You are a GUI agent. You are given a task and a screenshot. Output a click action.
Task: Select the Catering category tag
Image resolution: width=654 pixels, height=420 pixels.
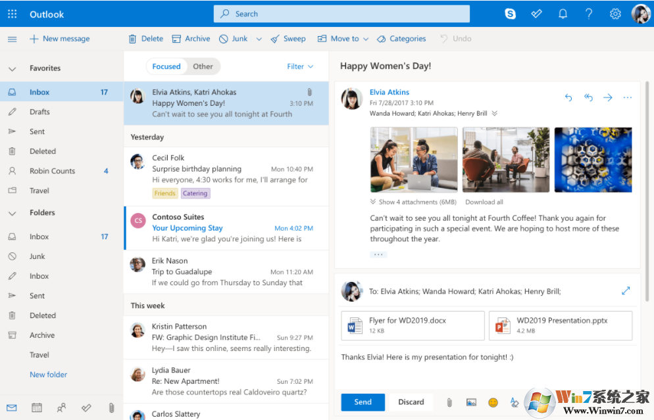pyautogui.click(x=195, y=193)
